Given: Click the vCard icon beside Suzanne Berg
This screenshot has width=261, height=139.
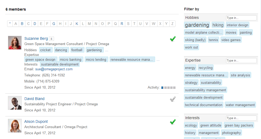Looking at the screenshot, I should [52, 39].
